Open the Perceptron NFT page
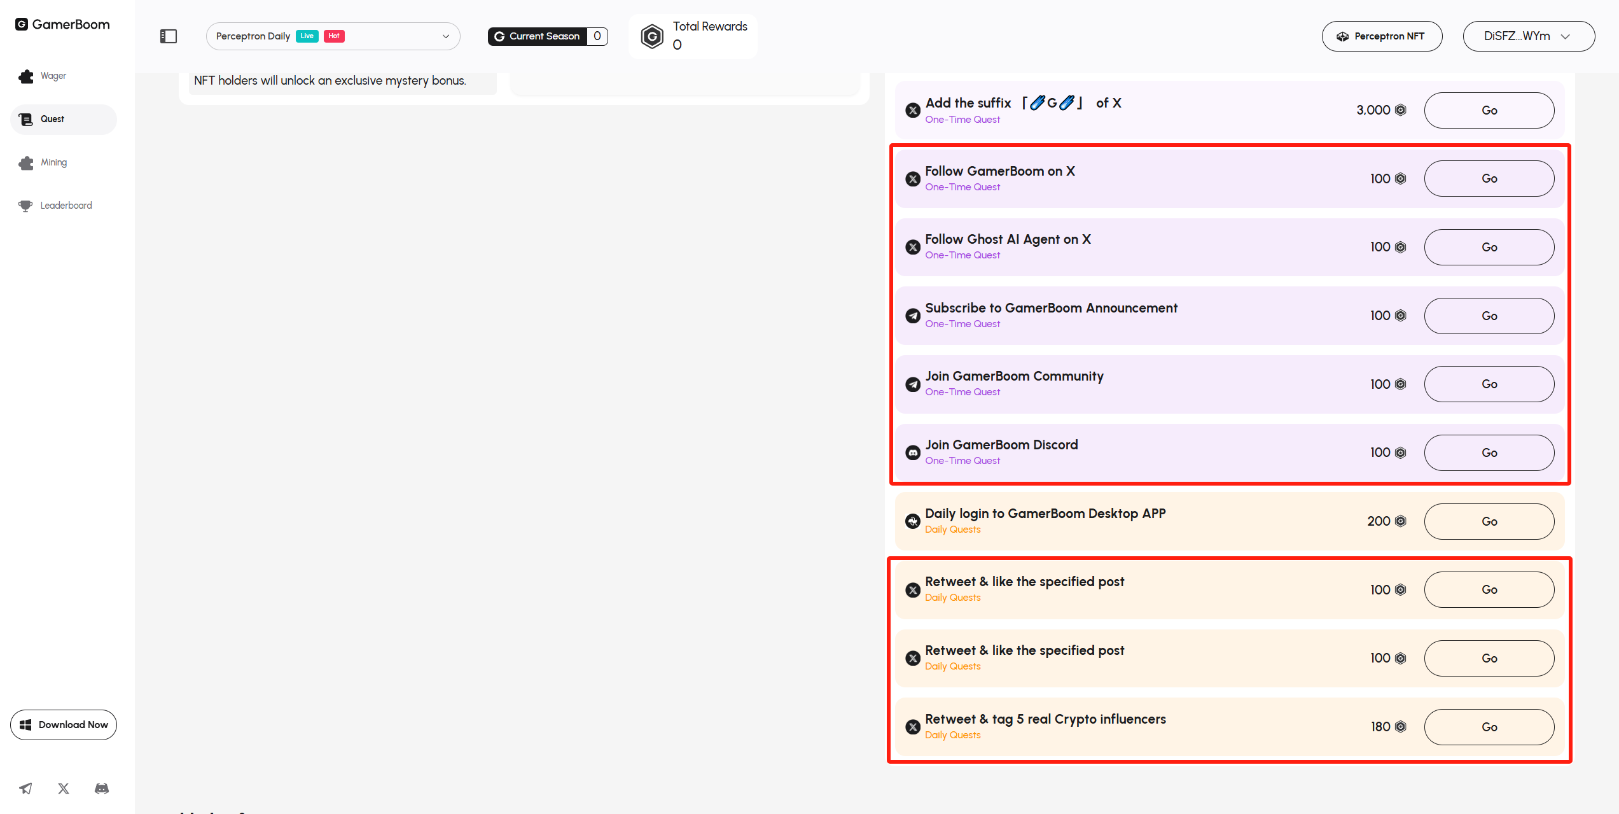The image size is (1619, 814). [x=1382, y=36]
